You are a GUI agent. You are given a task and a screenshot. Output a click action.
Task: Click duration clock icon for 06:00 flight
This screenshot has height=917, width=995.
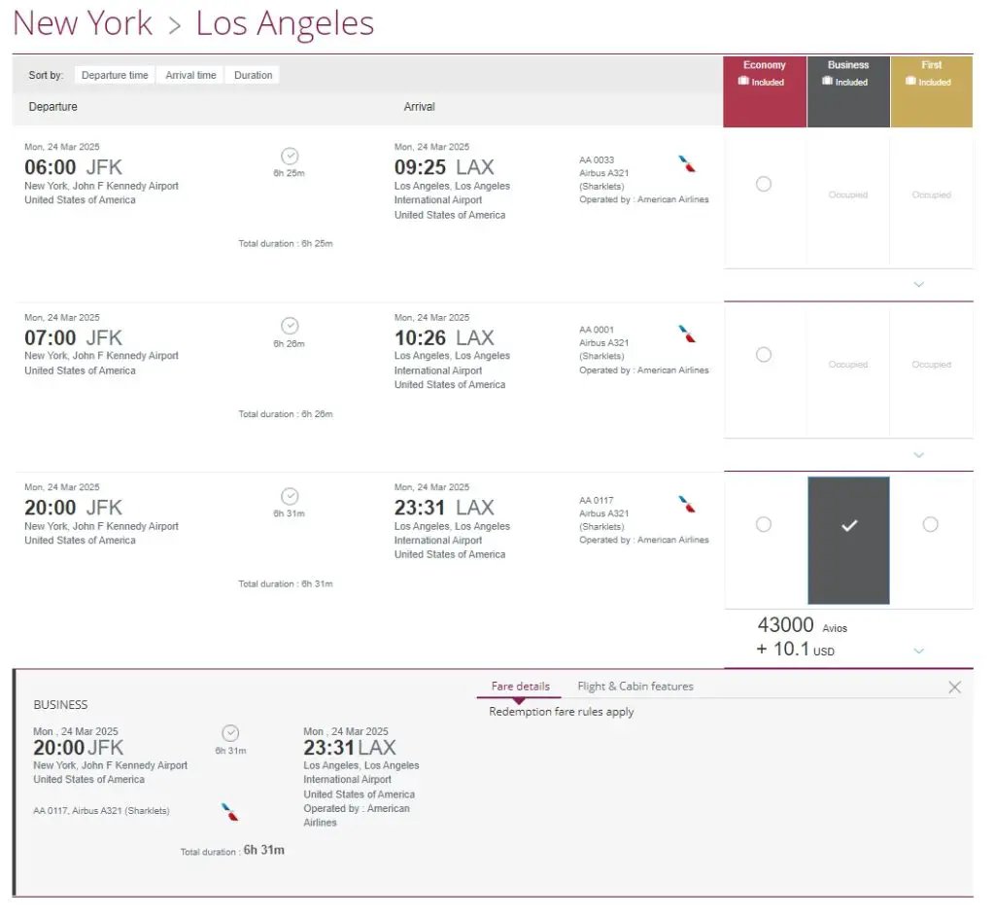click(x=290, y=156)
